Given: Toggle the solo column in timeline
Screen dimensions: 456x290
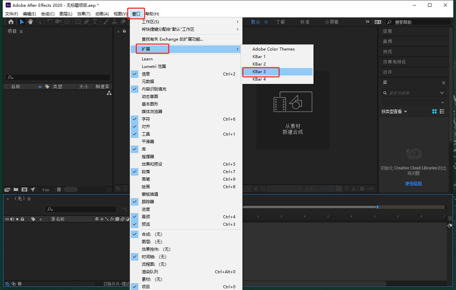Looking at the screenshot, I should click(17, 219).
